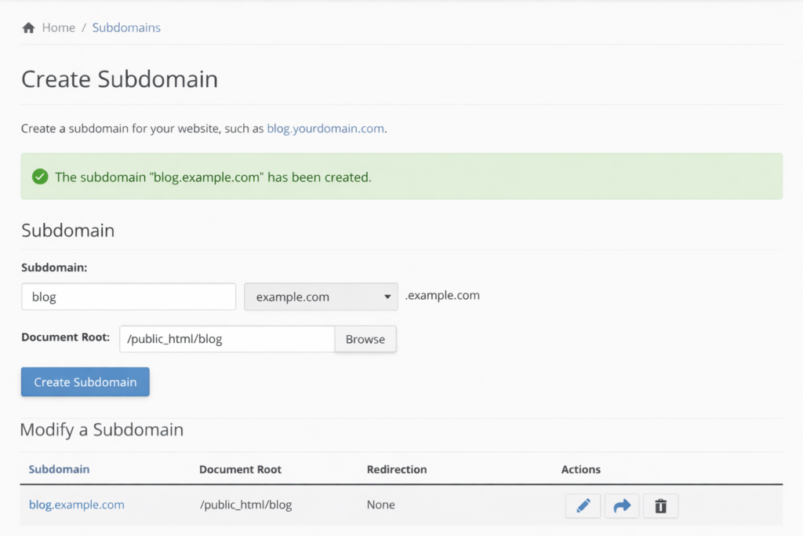Screen dimensions: 803x536
Task: Click the green checkmark in the success banner
Action: (40, 176)
